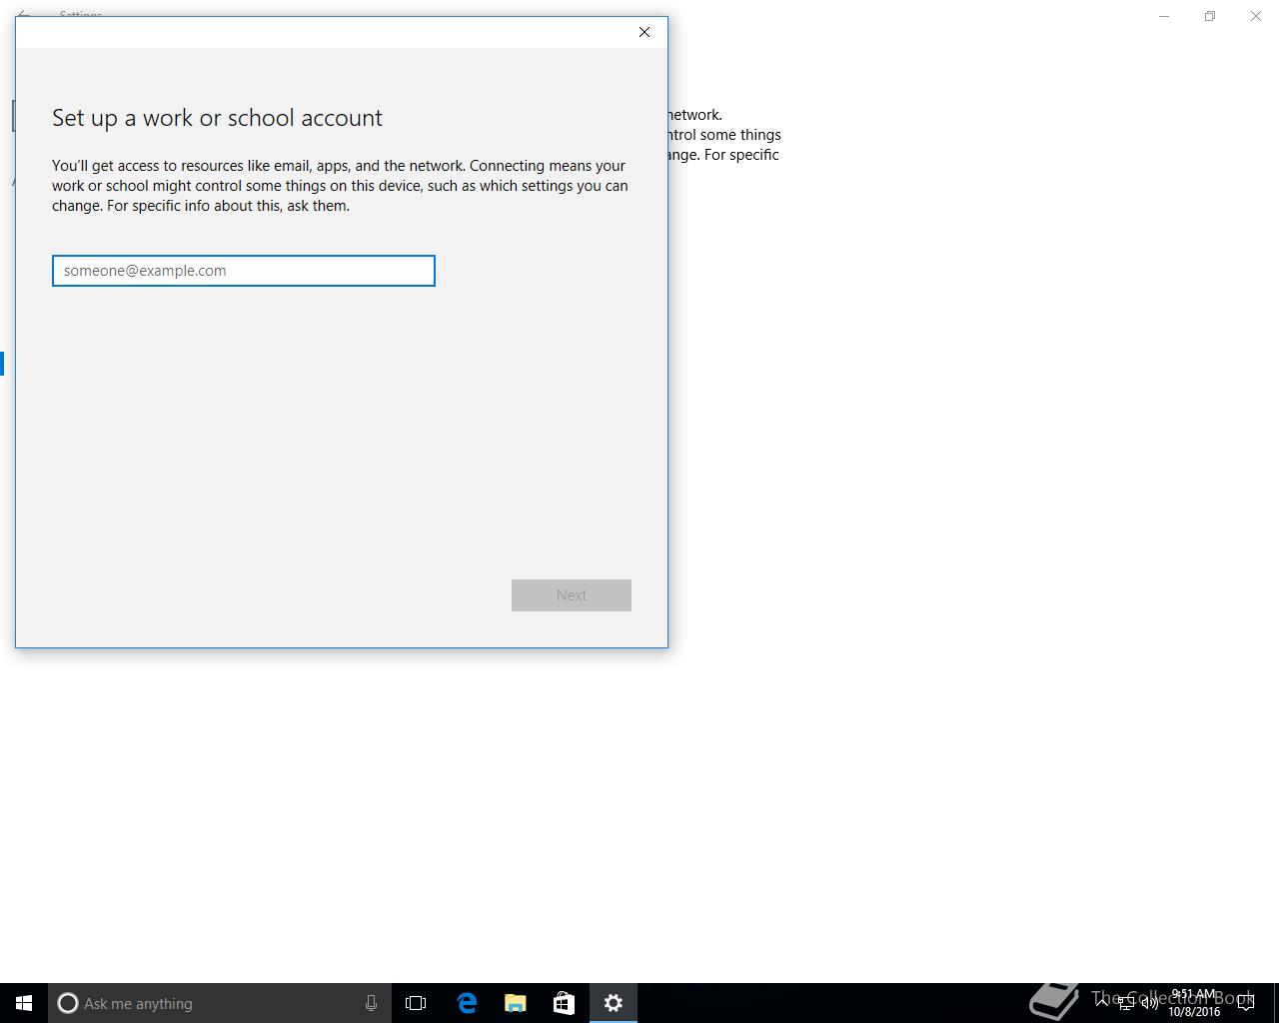Viewport: 1279px width, 1023px height.
Task: Restore down the Settings window
Action: (1210, 16)
